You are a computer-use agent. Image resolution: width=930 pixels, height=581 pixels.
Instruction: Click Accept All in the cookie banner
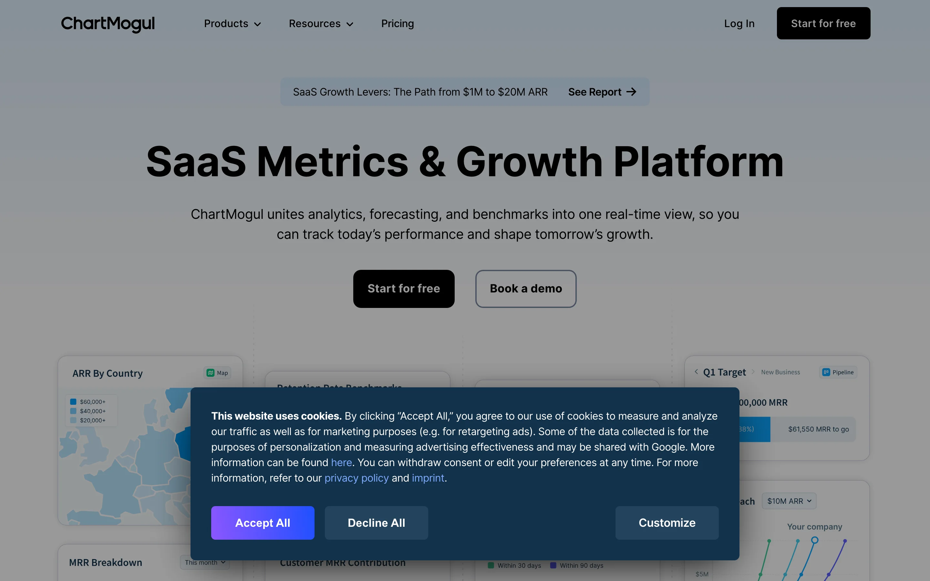(263, 523)
